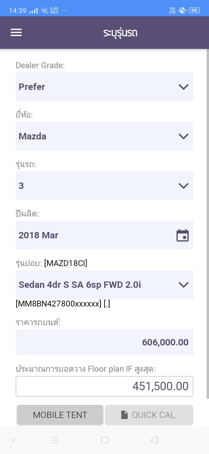The height and width of the screenshot is (454, 209).
Task: Tap the battery indicator in status bar
Action: click(194, 10)
